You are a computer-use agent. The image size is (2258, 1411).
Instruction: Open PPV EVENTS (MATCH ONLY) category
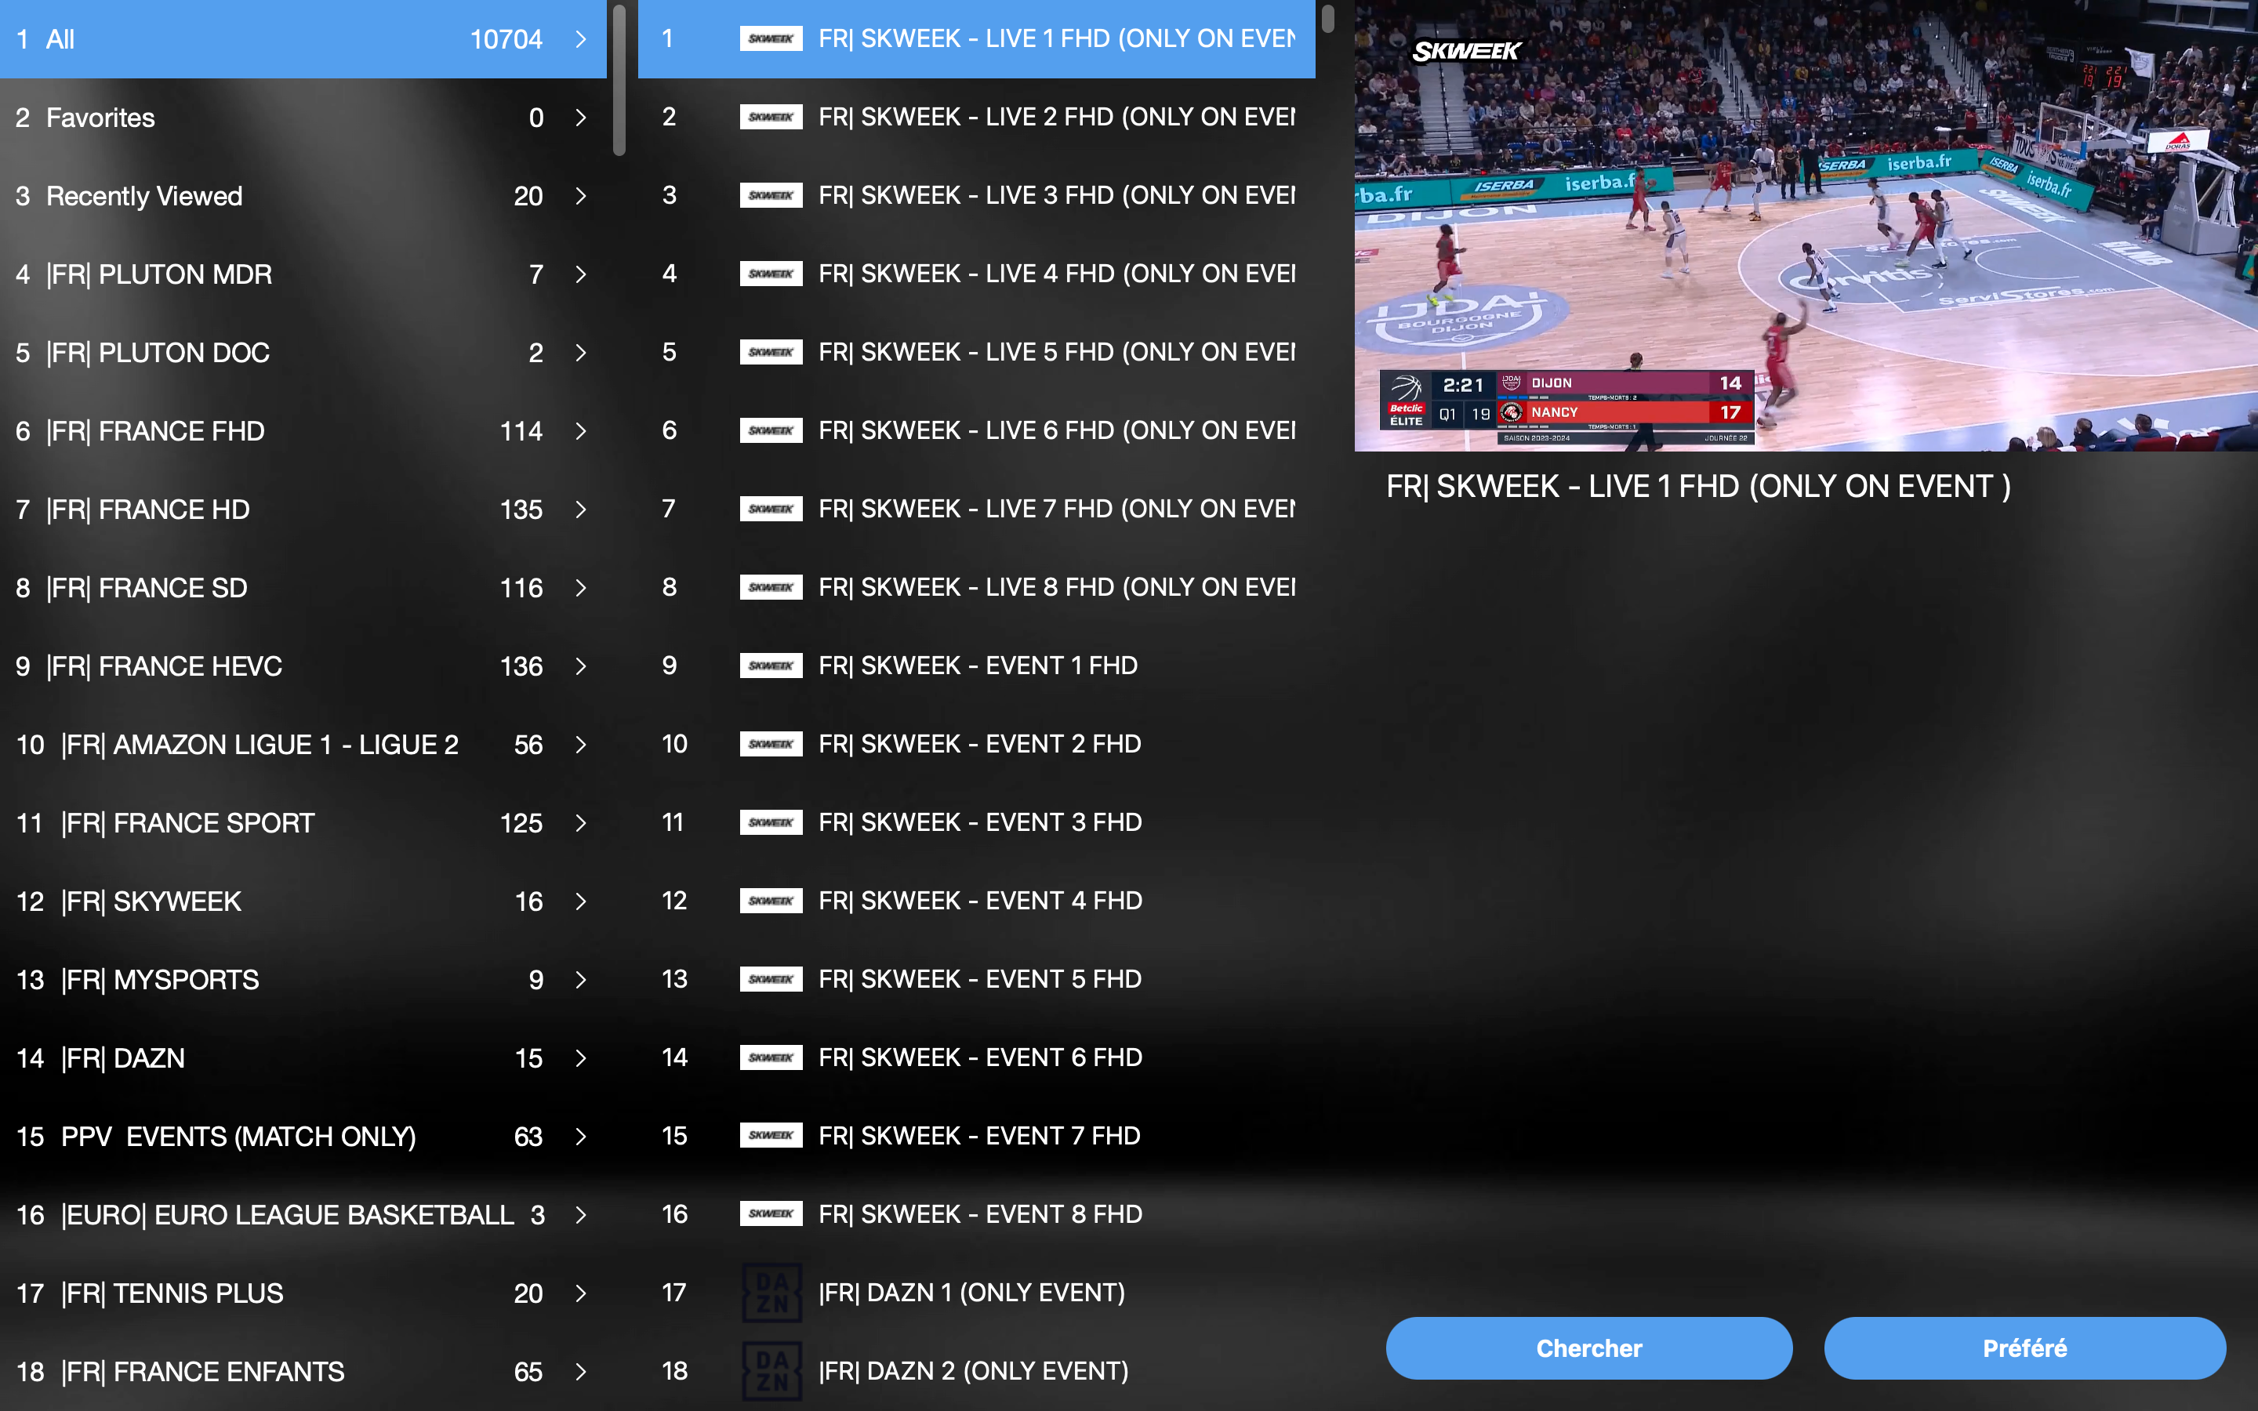303,1137
